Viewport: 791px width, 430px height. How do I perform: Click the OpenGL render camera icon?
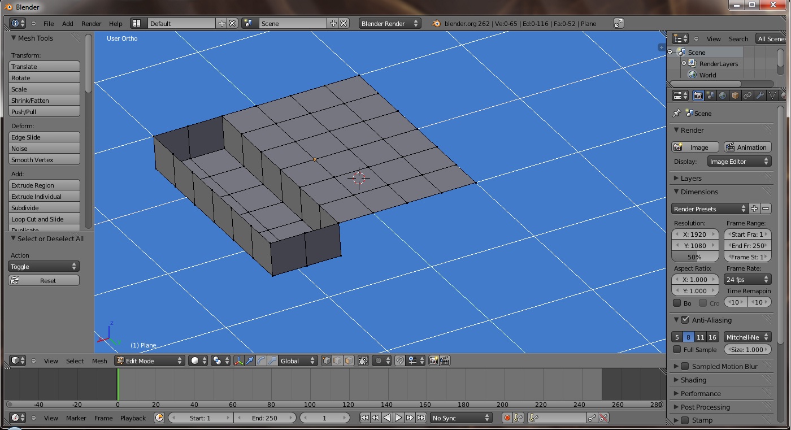click(433, 360)
